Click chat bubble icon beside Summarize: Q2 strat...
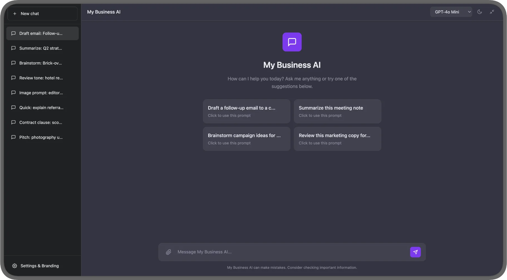Viewport: 507px width, 280px height. pos(13,48)
